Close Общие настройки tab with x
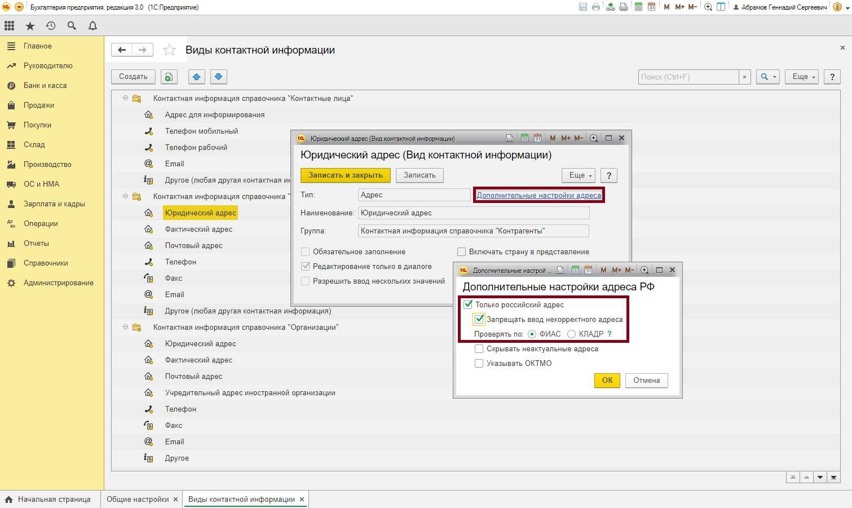This screenshot has height=508, width=852. [175, 499]
